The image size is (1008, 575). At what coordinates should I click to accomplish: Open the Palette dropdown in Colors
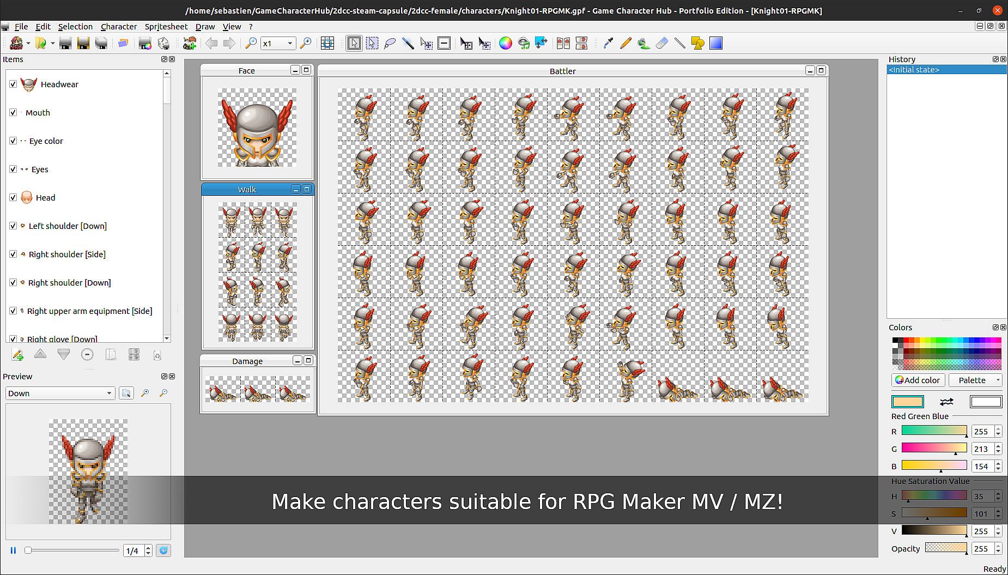click(x=975, y=380)
